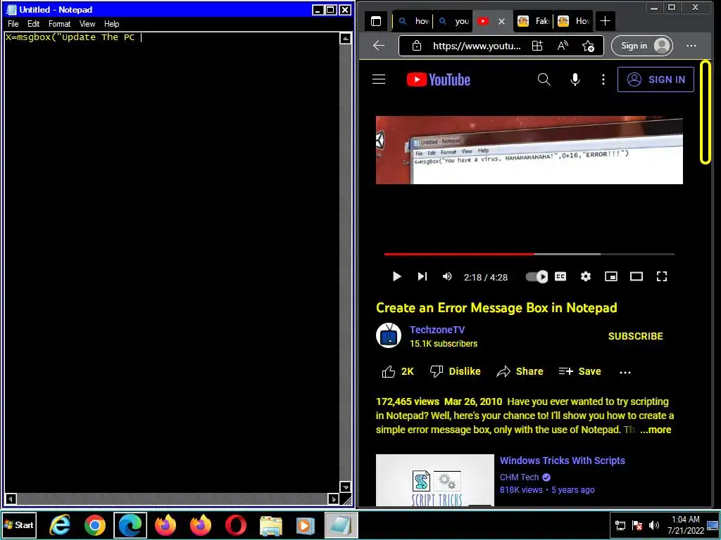This screenshot has width=721, height=540.
Task: Go back in the Edge browser
Action: pyautogui.click(x=379, y=46)
